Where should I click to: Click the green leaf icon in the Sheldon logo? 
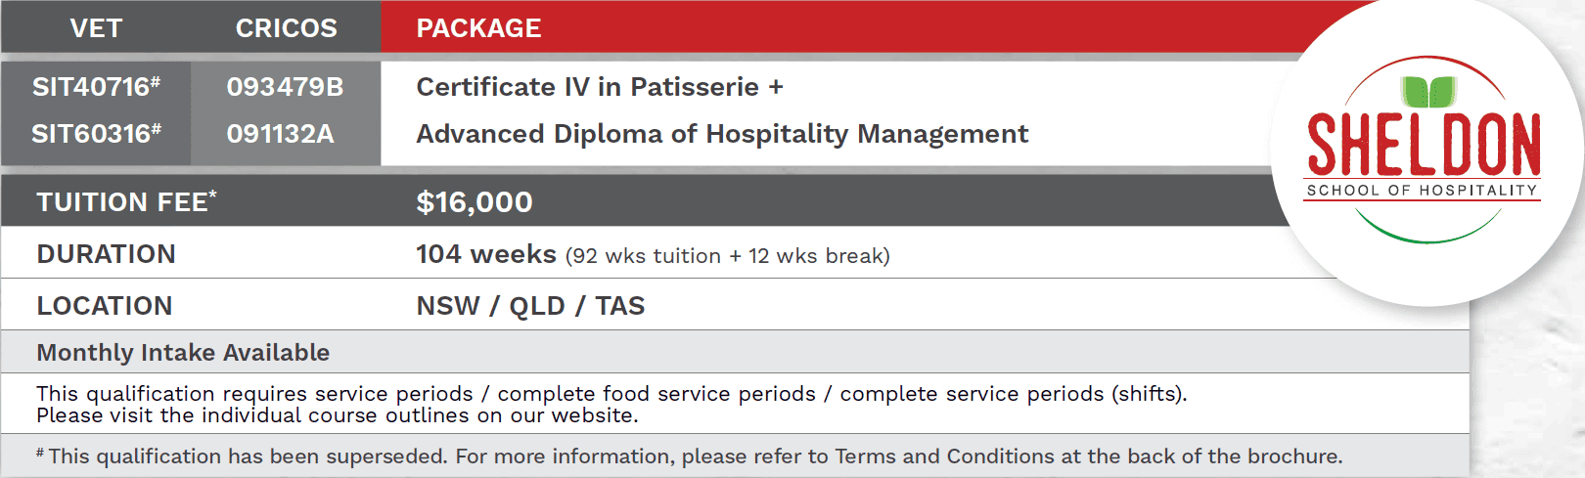[x=1428, y=91]
